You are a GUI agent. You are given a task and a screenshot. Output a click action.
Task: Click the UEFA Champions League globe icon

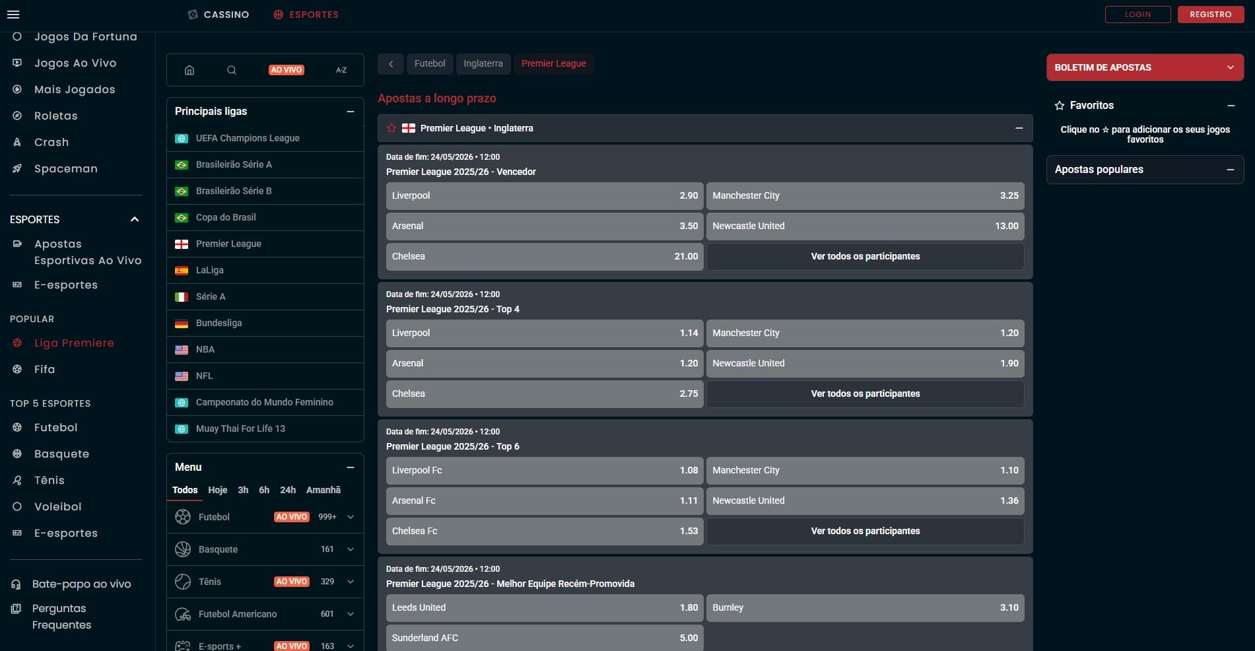pos(182,139)
